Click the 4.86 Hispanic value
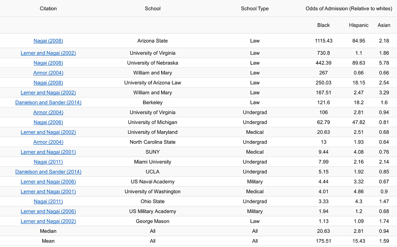This screenshot has height=247, width=397. tap(359, 191)
